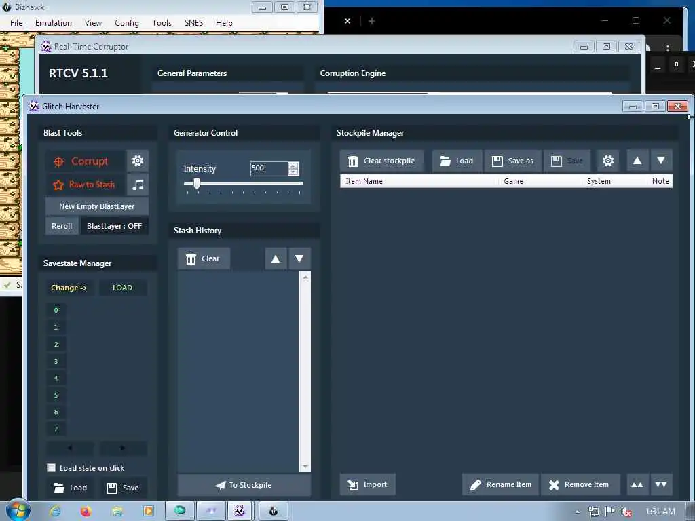Toggle BlastLayer : OFF switch
The height and width of the screenshot is (521, 695).
(114, 226)
